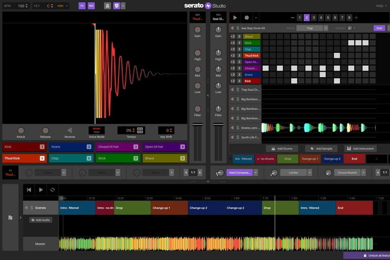Click the Grid view button
The width and height of the screenshot is (390, 260).
[x=379, y=28]
